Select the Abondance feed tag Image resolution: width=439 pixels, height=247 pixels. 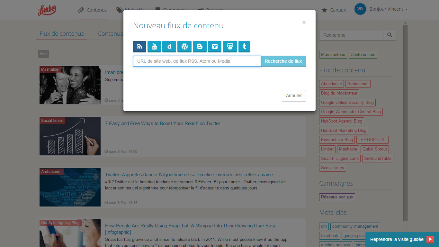(x=331, y=84)
